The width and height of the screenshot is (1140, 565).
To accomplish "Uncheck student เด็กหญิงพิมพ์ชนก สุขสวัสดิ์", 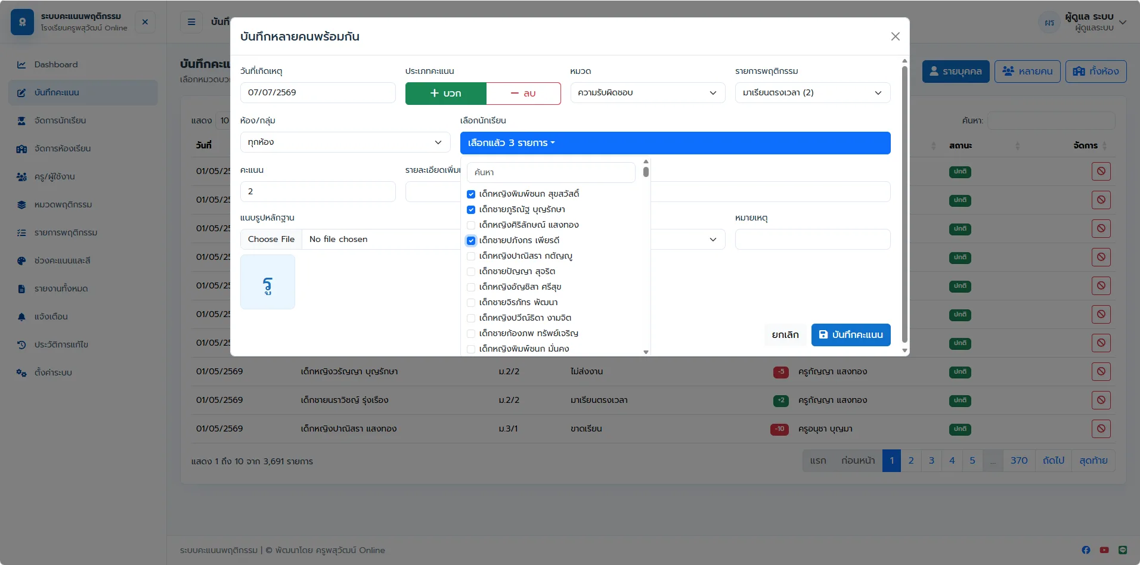I will 471,194.
